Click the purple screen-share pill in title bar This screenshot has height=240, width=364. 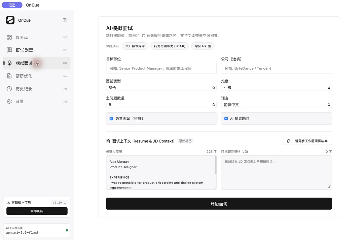(x=12, y=5)
